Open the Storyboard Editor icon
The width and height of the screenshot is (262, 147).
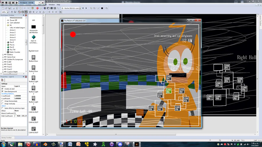(x=45, y=8)
